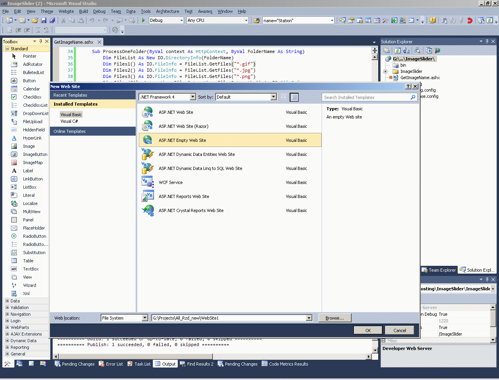The width and height of the screenshot is (499, 380).
Task: Open the Sort by Default dropdown
Action: click(x=273, y=97)
